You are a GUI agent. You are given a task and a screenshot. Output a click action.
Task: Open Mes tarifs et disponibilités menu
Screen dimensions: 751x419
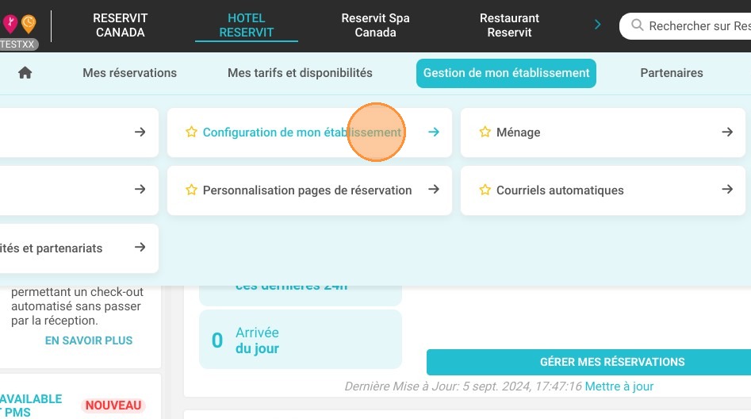(300, 73)
